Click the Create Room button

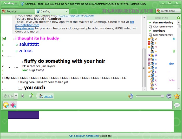[x=168, y=11]
